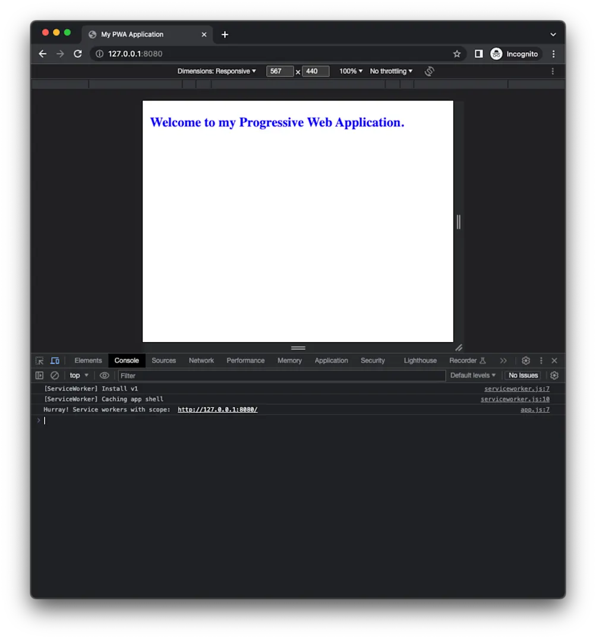The height and width of the screenshot is (639, 596).
Task: Click the viewport corner resize handle
Action: click(459, 348)
